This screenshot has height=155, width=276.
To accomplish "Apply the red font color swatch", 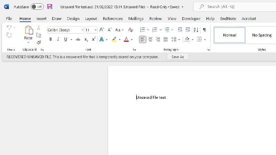I will (126, 40).
